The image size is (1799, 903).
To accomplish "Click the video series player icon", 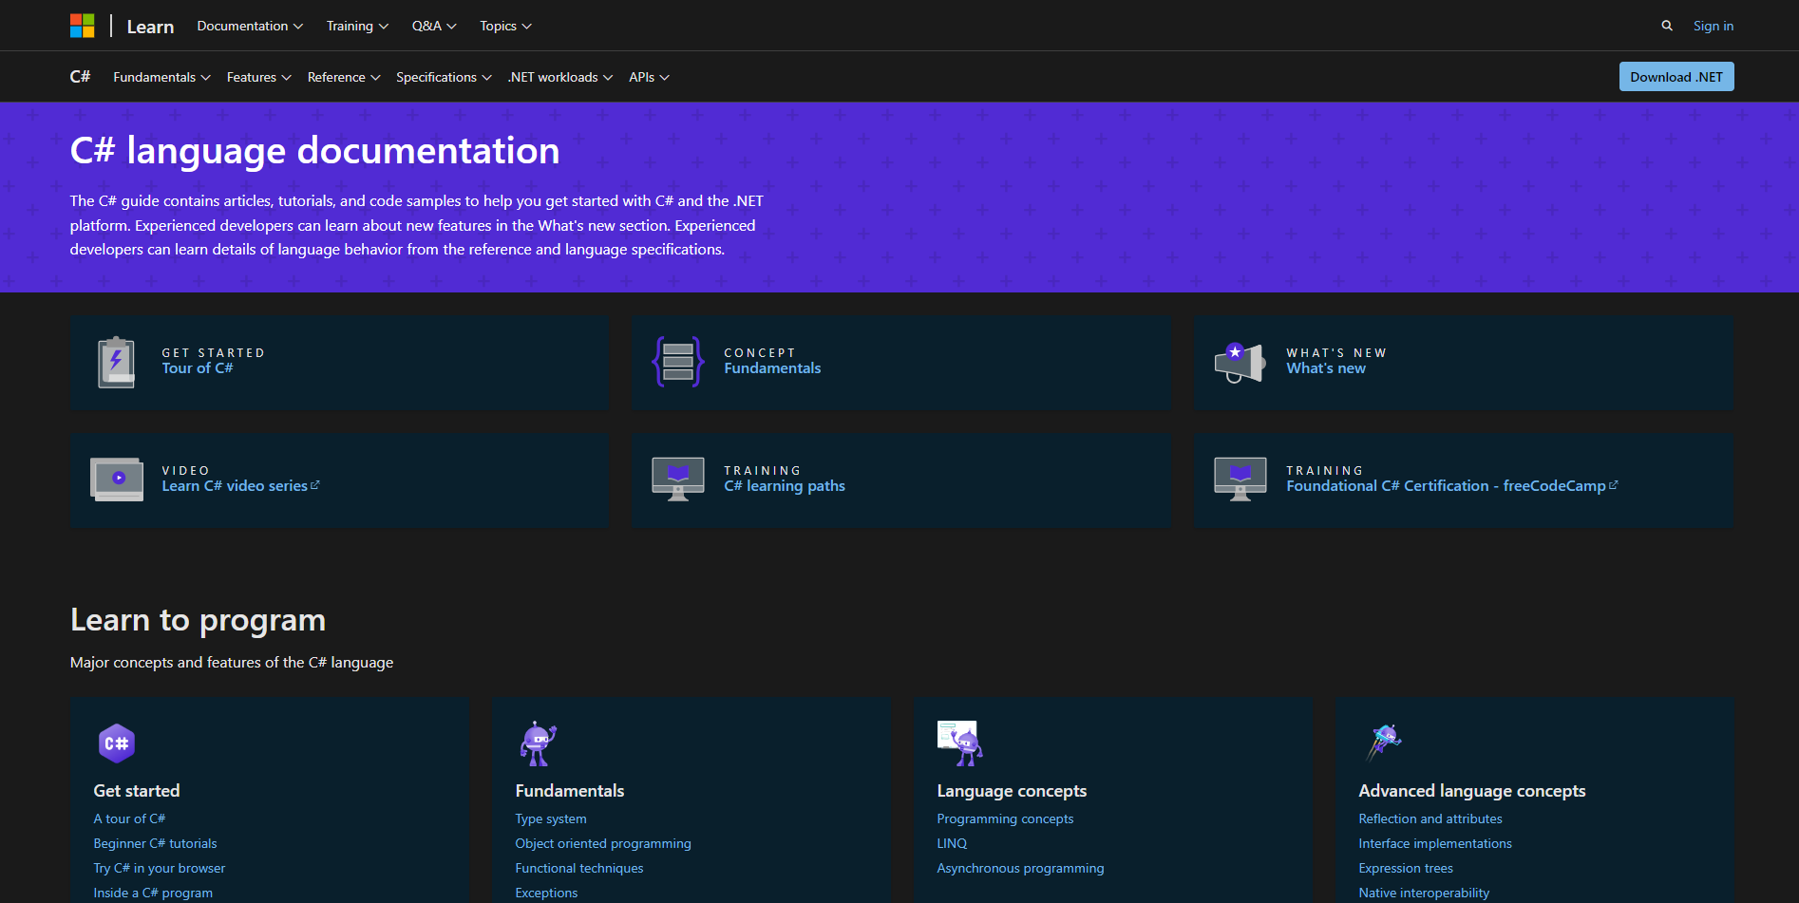I will (117, 480).
